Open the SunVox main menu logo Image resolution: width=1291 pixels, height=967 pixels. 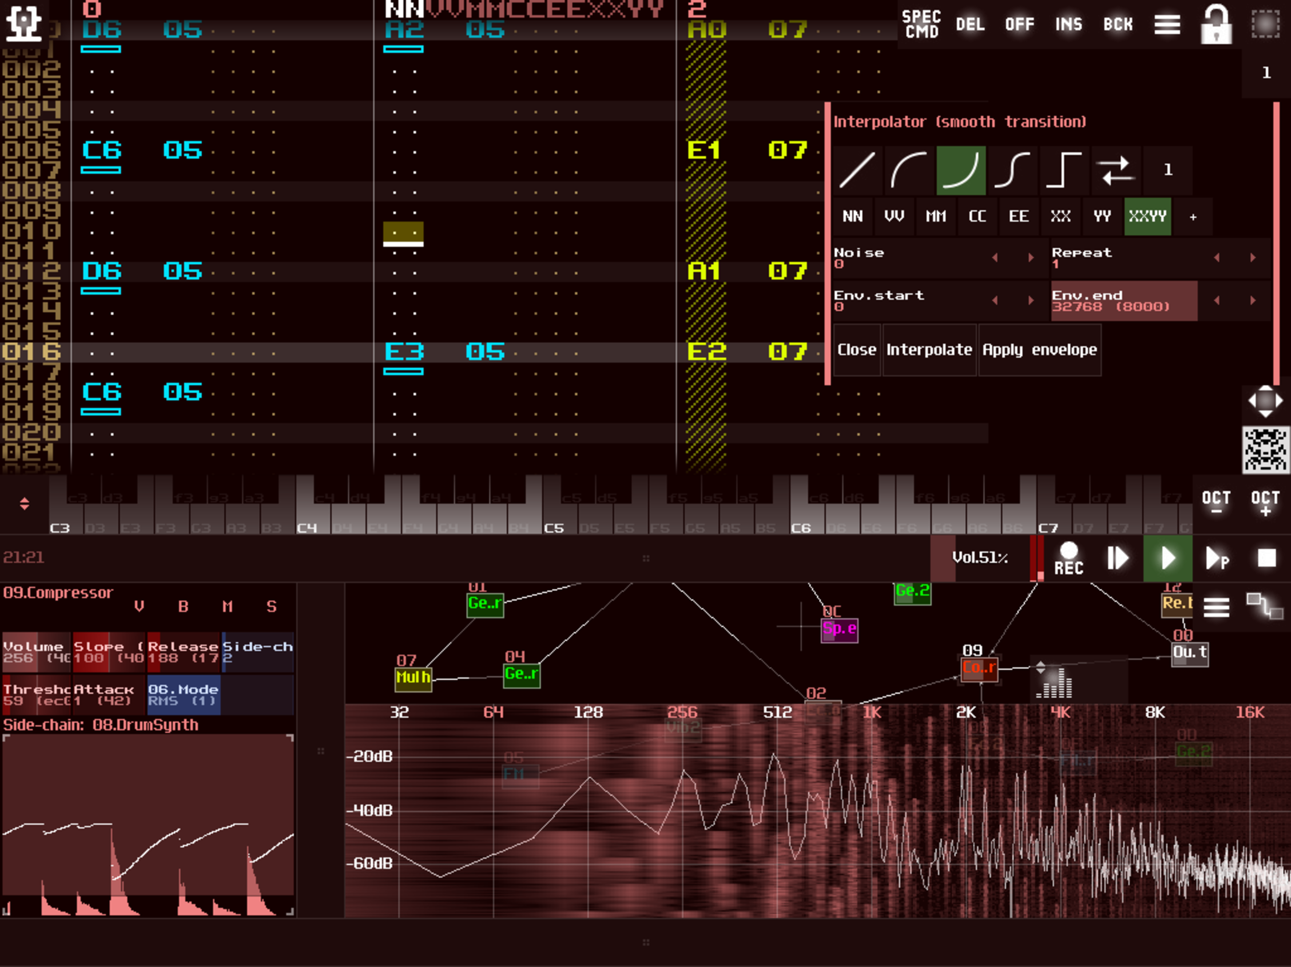click(23, 23)
